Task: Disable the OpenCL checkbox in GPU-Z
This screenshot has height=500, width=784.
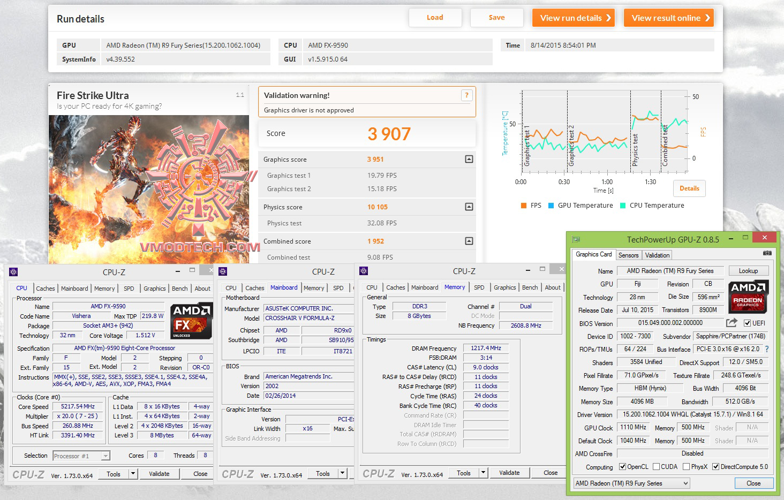Action: tap(622, 466)
